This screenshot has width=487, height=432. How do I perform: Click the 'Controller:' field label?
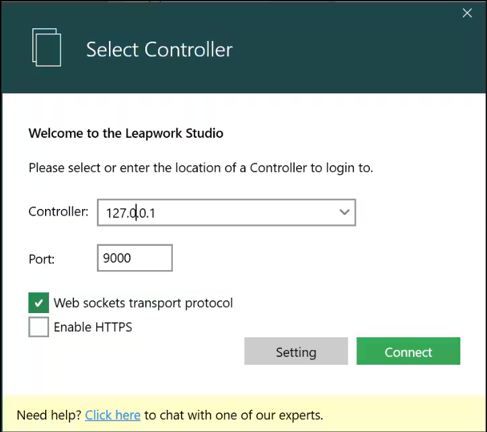(x=59, y=212)
